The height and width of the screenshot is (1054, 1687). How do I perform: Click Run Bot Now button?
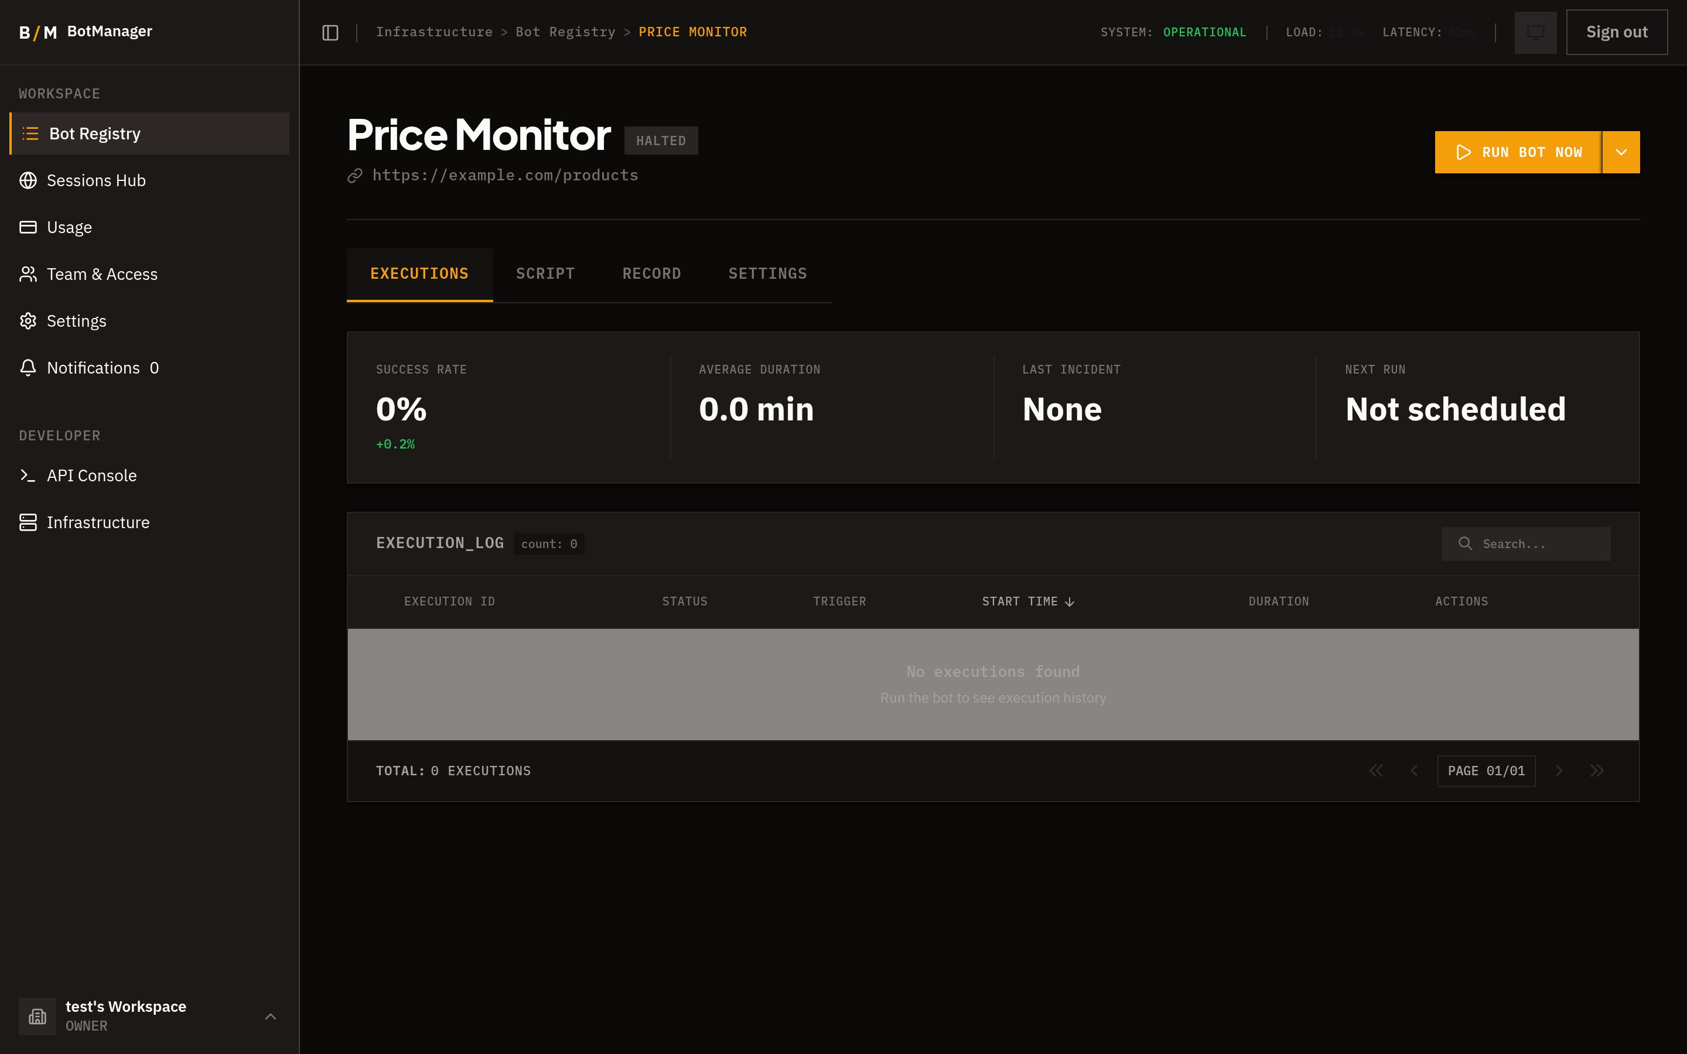(x=1518, y=152)
